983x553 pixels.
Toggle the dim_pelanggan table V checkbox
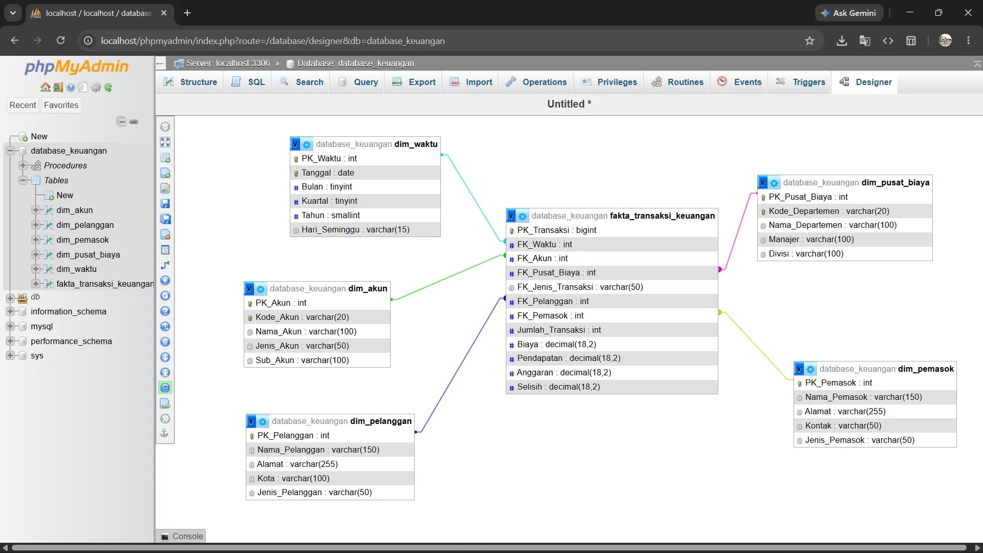pos(251,421)
